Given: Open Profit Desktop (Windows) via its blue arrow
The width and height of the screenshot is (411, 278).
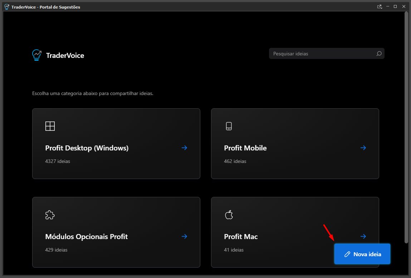Looking at the screenshot, I should click(185, 148).
